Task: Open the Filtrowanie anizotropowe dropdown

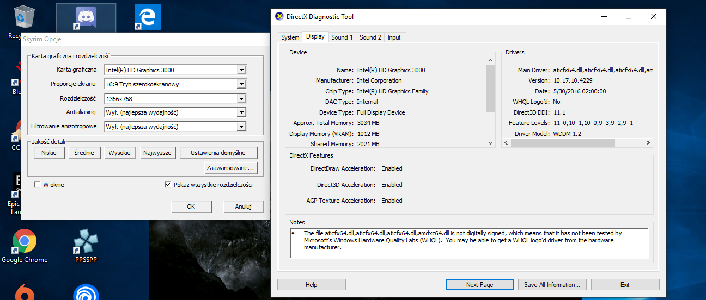Action: tap(241, 127)
